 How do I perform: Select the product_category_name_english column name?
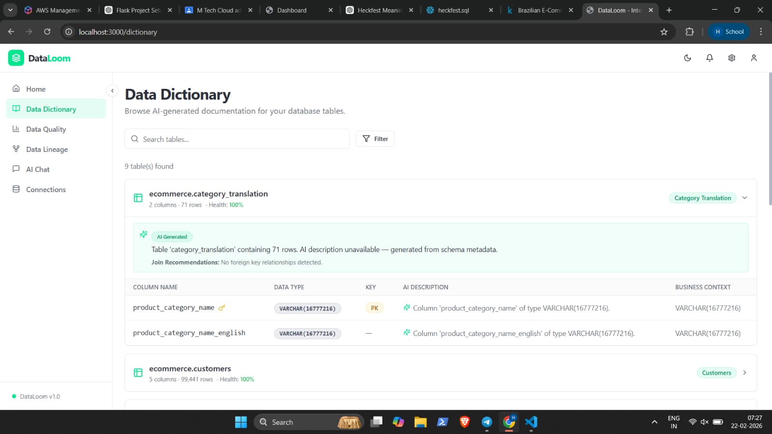(x=189, y=333)
